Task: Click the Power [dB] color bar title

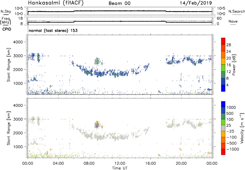Action: pos(234,65)
